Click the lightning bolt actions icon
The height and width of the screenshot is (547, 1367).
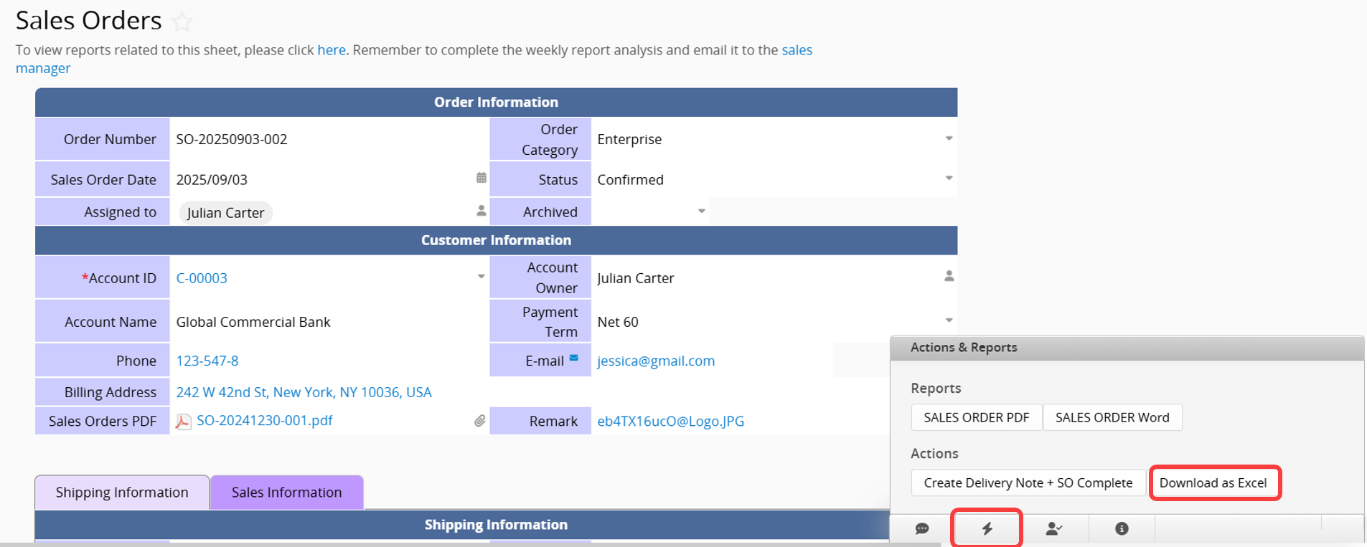[987, 528]
